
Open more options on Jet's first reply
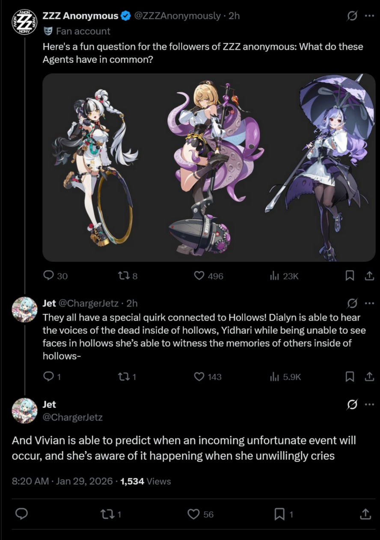point(369,303)
